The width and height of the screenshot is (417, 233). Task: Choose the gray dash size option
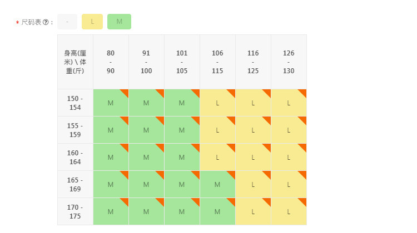pyautogui.click(x=67, y=22)
